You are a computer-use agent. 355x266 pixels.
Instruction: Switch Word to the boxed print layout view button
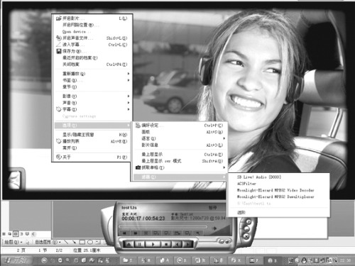(16, 234)
